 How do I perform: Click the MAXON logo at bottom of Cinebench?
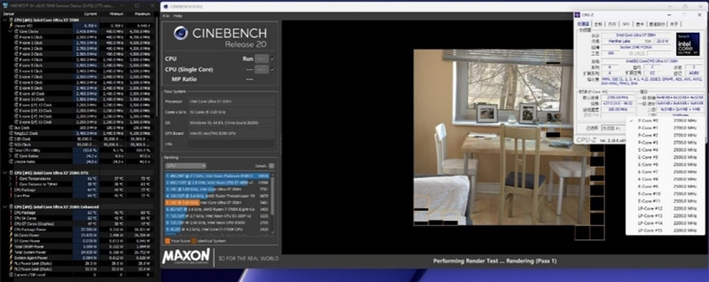186,256
